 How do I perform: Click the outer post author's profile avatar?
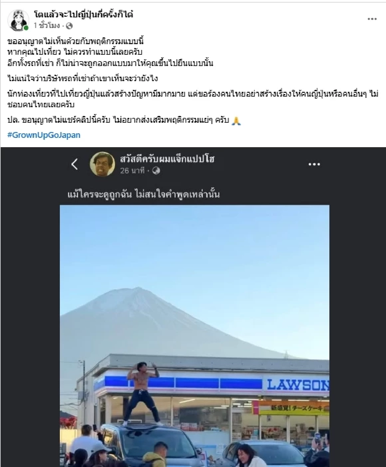pyautogui.click(x=18, y=20)
